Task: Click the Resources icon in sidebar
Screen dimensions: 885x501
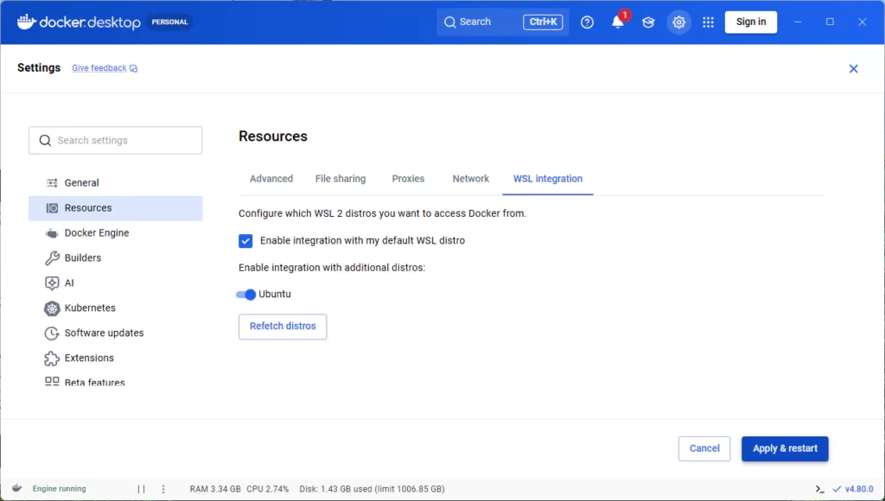Action: (52, 208)
